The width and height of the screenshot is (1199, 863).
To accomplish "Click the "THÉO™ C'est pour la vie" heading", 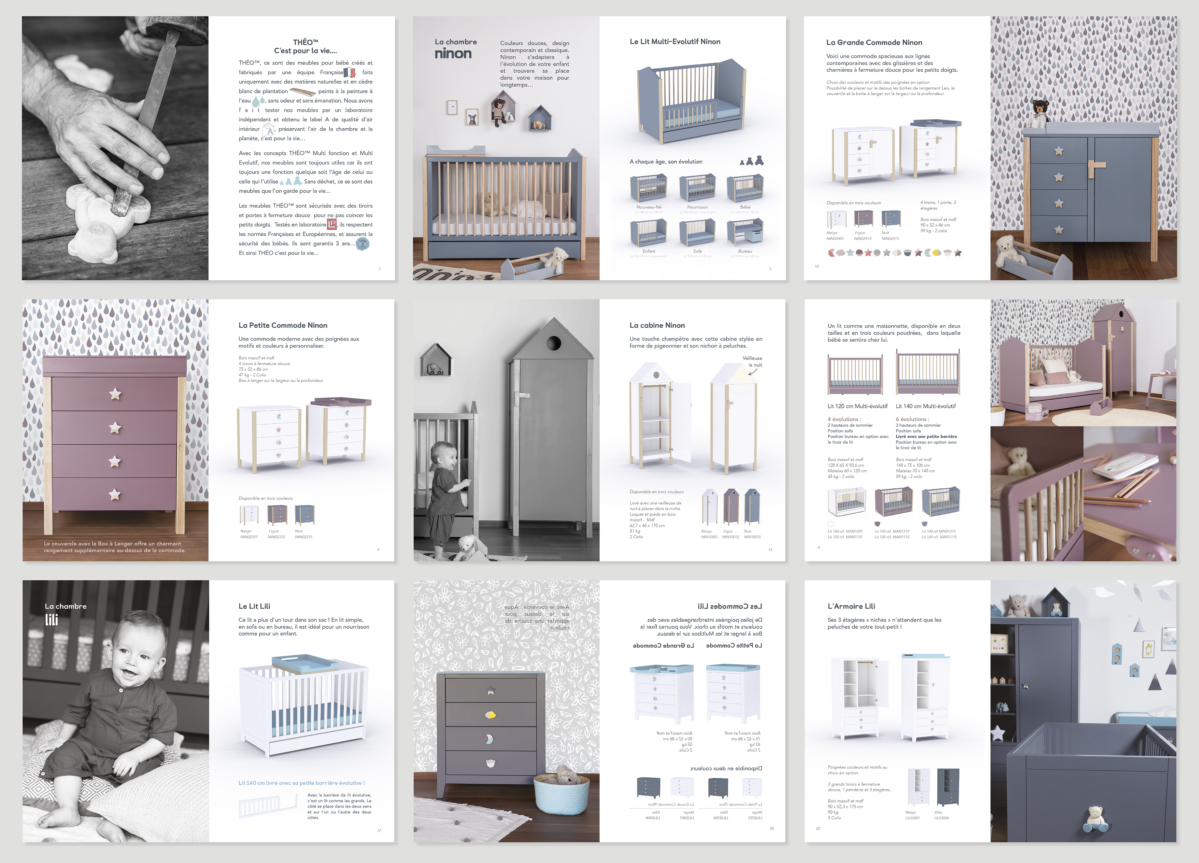I will [x=306, y=46].
